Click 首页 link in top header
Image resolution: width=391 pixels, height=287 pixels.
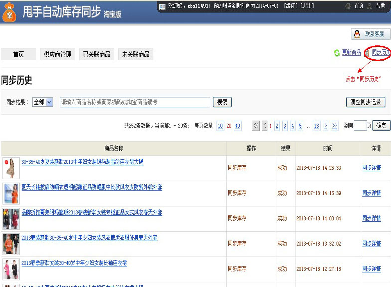pyautogui.click(x=359, y=6)
